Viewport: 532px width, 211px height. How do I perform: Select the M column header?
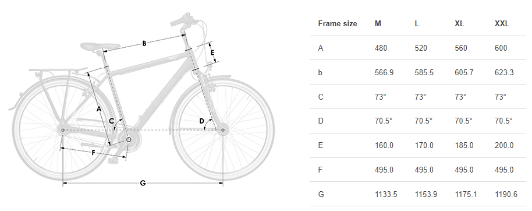coord(378,24)
